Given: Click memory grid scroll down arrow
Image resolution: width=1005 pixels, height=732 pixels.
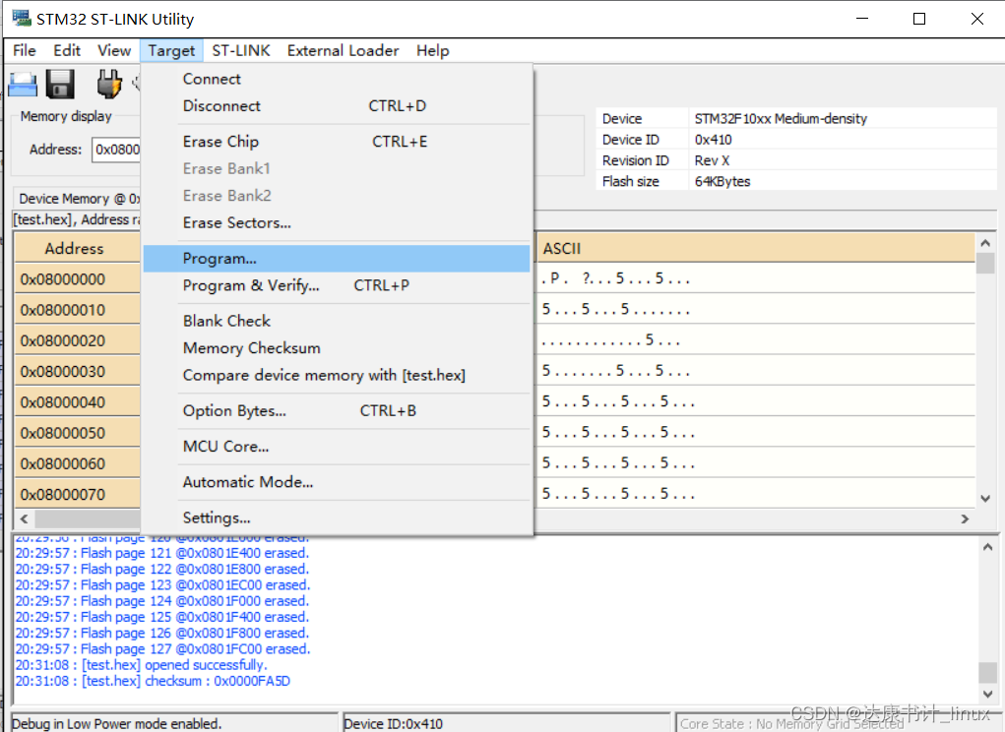Looking at the screenshot, I should pos(985,498).
